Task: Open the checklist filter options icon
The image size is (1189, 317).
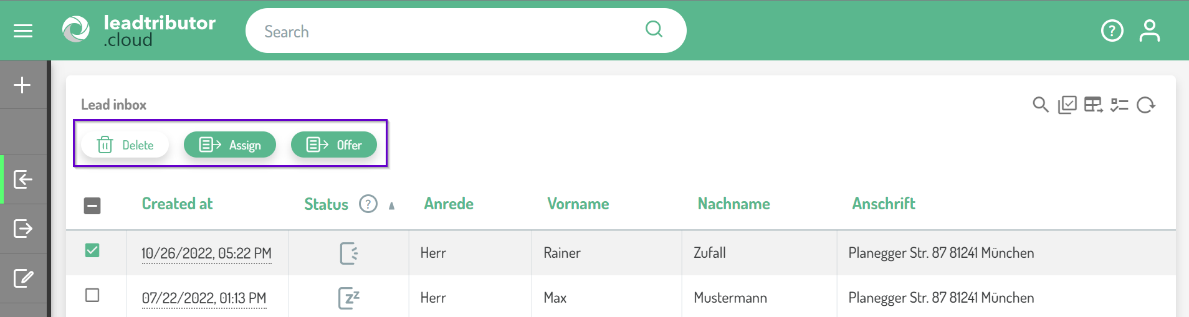Action: 1119,105
